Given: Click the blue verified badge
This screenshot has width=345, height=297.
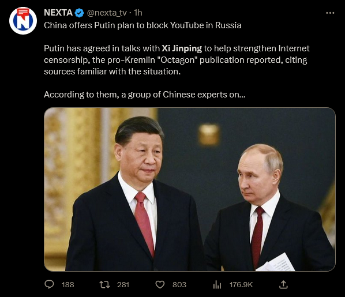Looking at the screenshot, I should pyautogui.click(x=79, y=13).
